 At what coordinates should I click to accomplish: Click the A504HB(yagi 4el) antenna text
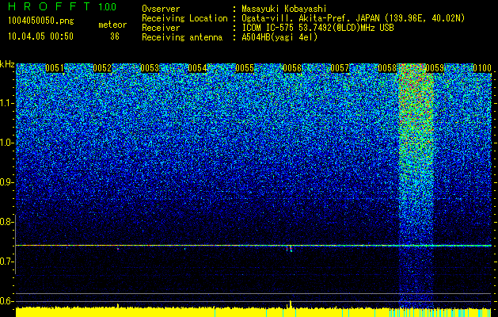click(279, 37)
